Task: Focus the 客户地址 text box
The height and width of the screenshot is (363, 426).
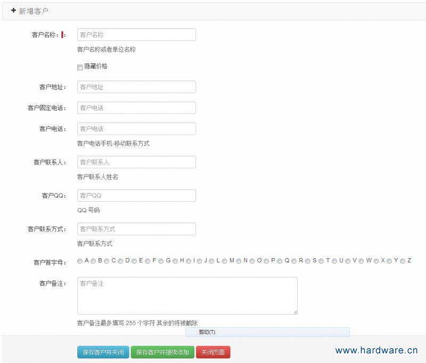Action: pyautogui.click(x=136, y=87)
